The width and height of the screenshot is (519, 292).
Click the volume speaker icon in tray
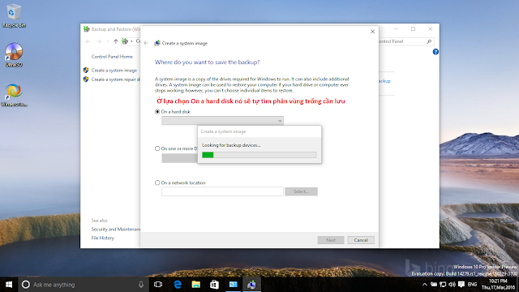pos(452,285)
